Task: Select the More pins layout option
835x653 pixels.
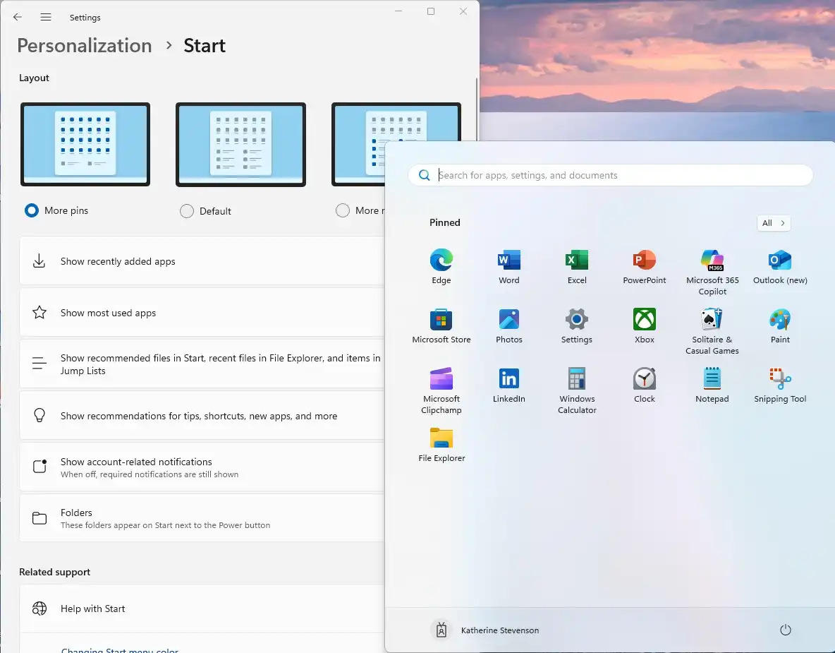Action: (31, 210)
